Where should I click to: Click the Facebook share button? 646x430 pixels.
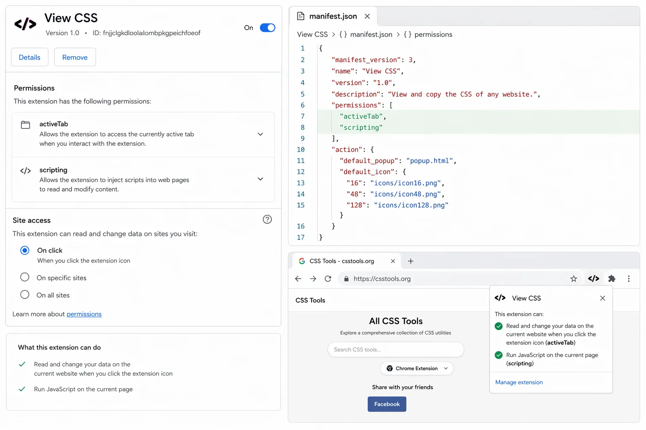coord(387,404)
